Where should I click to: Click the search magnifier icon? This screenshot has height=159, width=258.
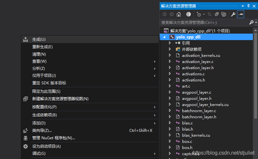[251, 22]
